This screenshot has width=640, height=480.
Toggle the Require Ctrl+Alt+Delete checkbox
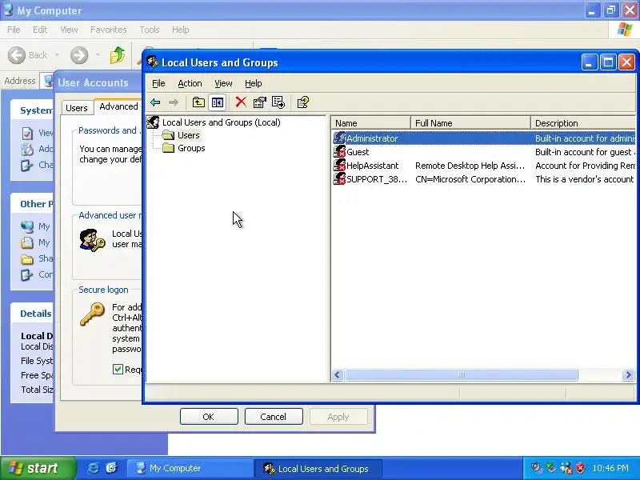pos(118,370)
